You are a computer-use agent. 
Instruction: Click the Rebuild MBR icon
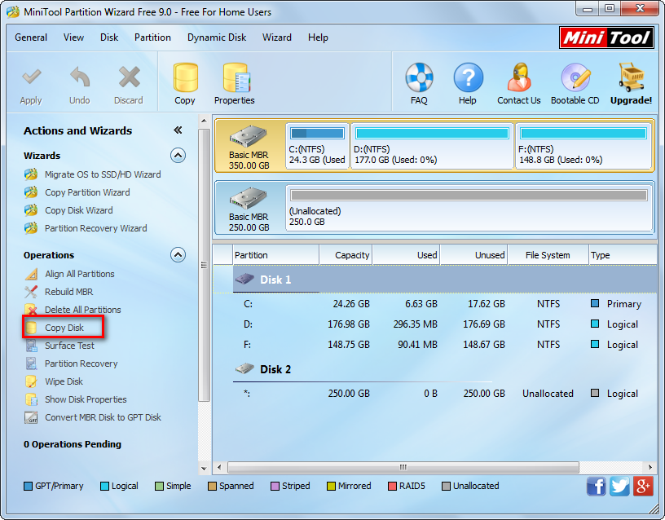click(31, 292)
